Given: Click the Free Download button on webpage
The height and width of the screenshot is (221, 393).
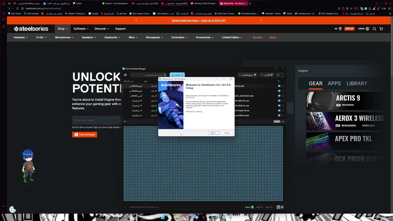Looking at the screenshot, I should (x=84, y=134).
